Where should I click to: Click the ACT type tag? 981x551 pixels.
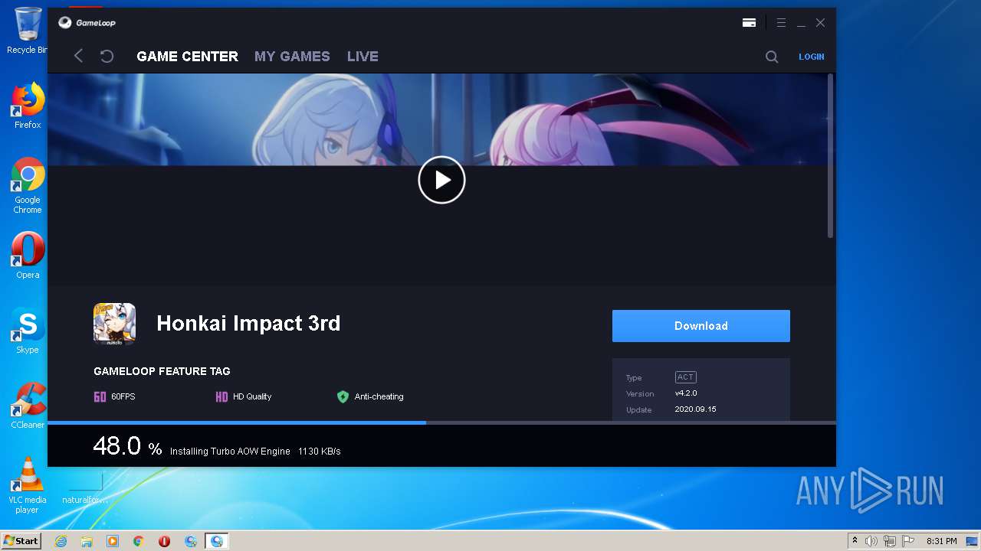pos(685,377)
